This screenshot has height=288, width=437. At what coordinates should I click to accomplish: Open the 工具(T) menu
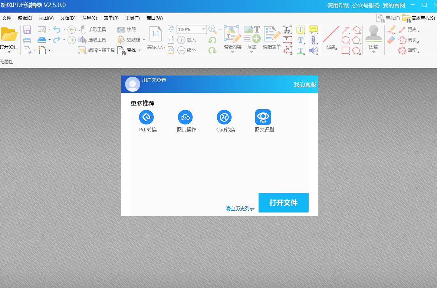(132, 18)
